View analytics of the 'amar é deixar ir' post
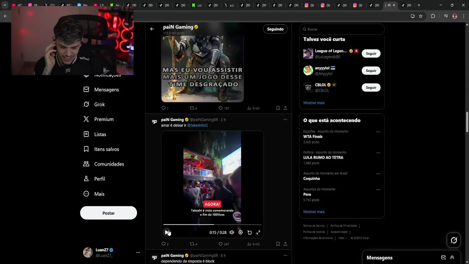The height and width of the screenshot is (264, 469). pyautogui.click(x=253, y=244)
